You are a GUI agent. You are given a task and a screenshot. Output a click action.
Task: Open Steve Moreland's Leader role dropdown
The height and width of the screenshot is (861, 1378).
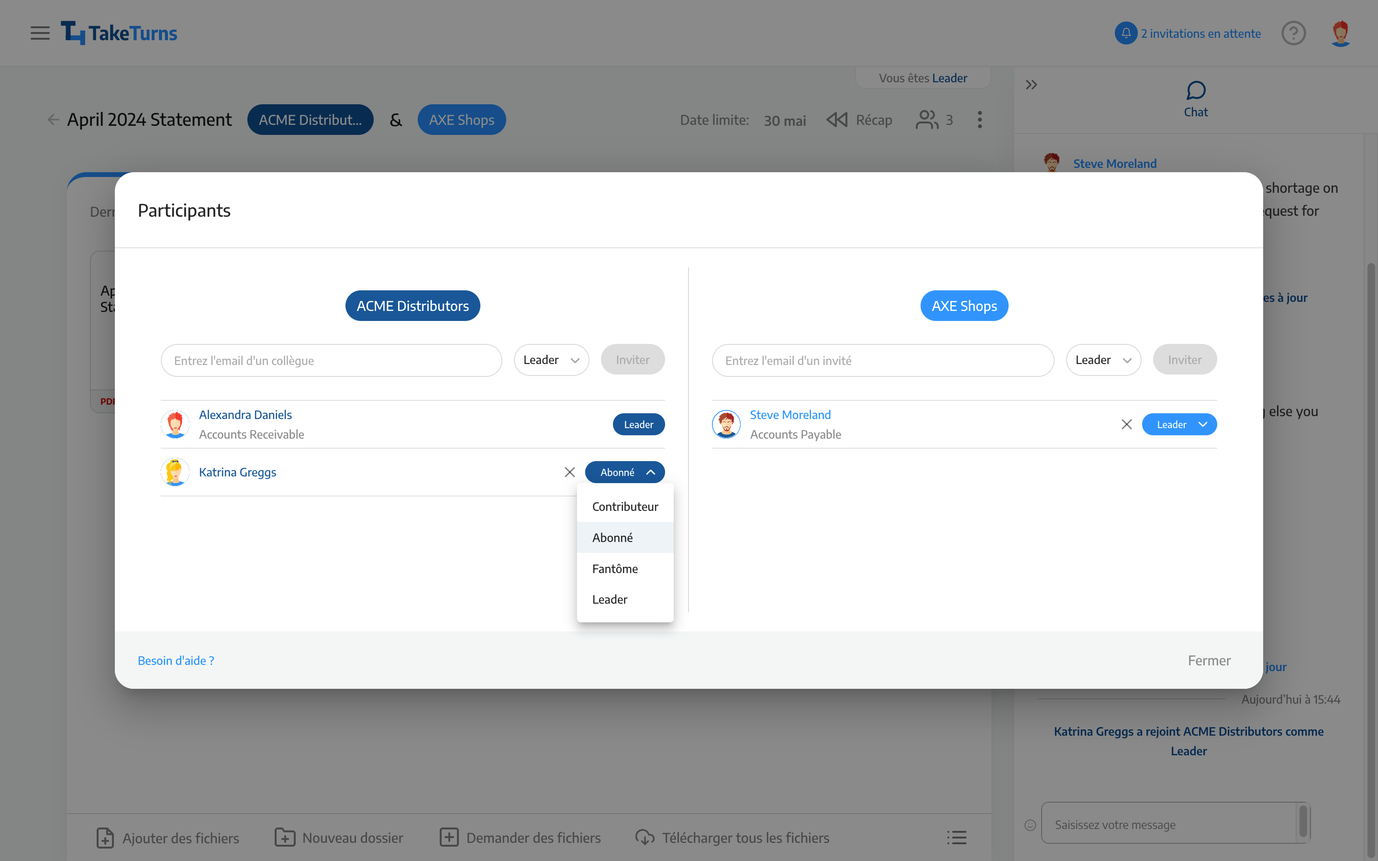1179,424
